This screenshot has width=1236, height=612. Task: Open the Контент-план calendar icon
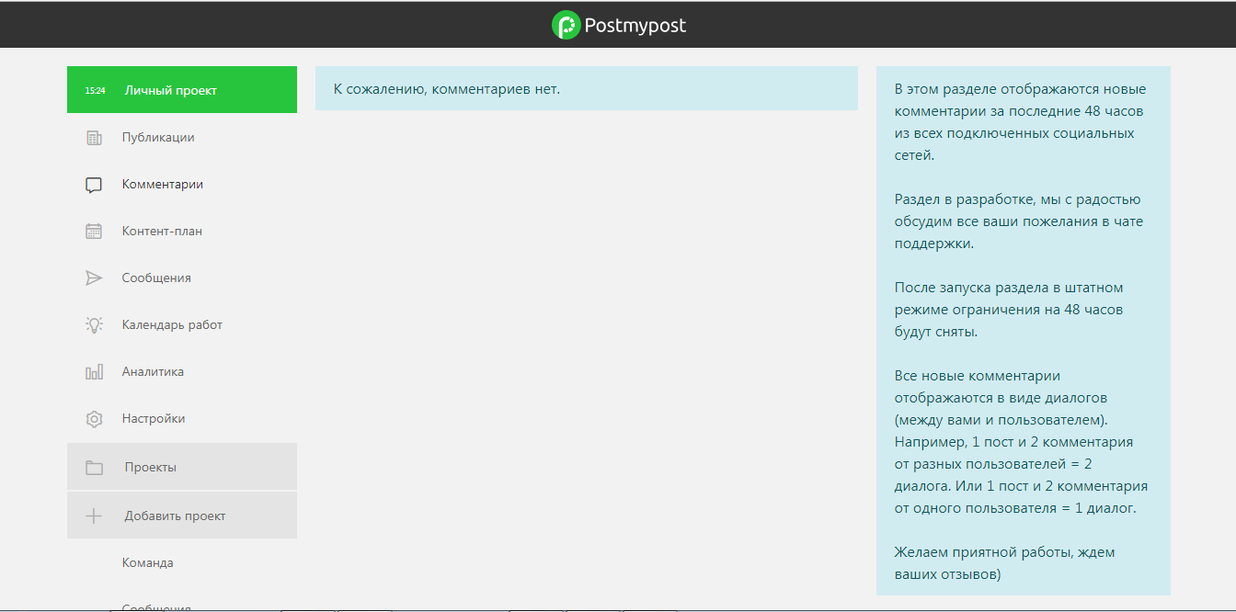[93, 231]
